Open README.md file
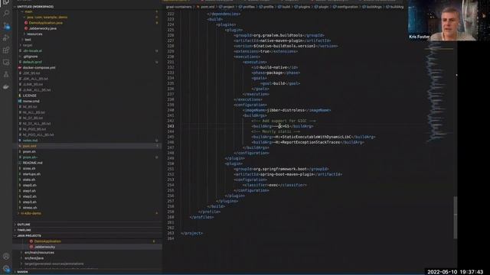490x275 pixels. click(x=32, y=163)
